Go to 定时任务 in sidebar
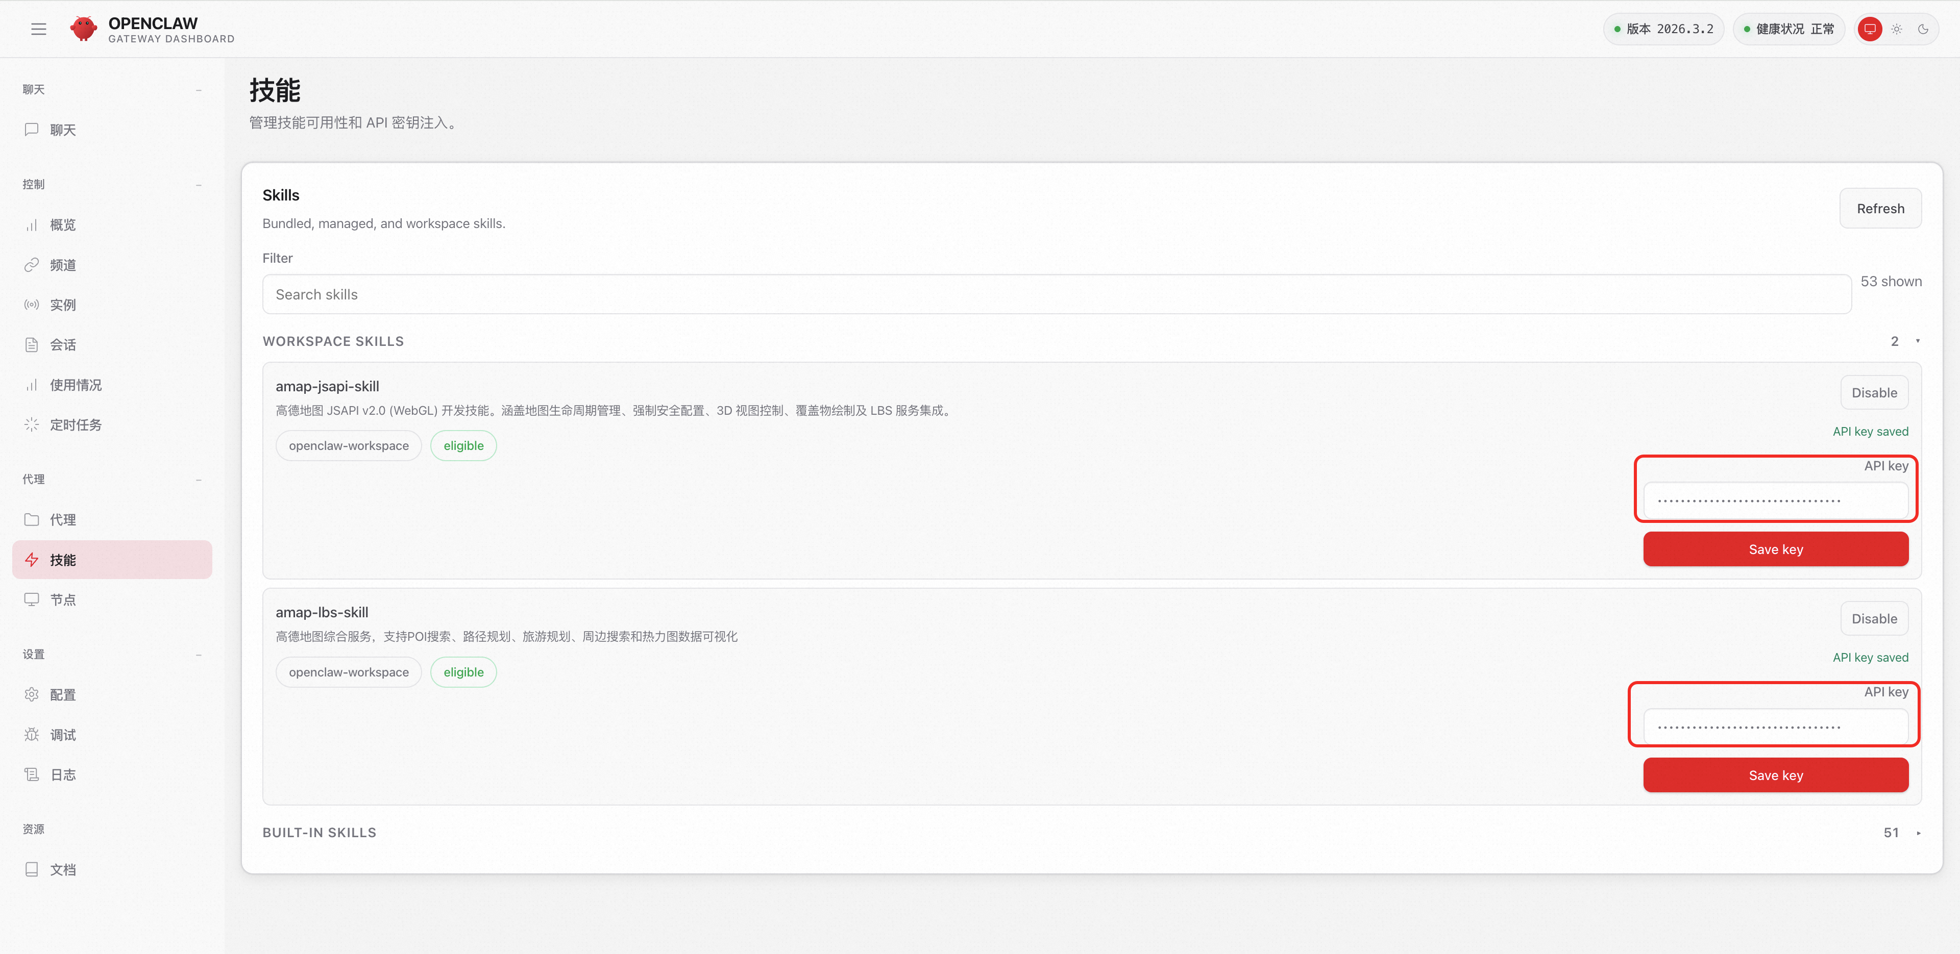This screenshot has width=1960, height=954. [x=112, y=424]
